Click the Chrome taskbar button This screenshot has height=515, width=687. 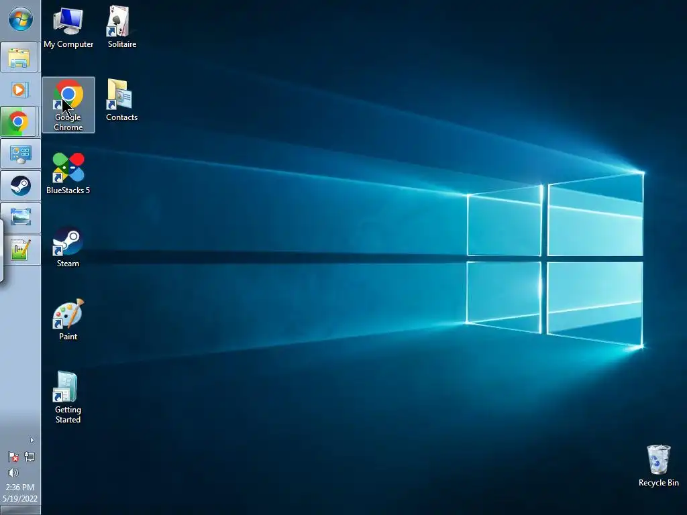pos(19,121)
